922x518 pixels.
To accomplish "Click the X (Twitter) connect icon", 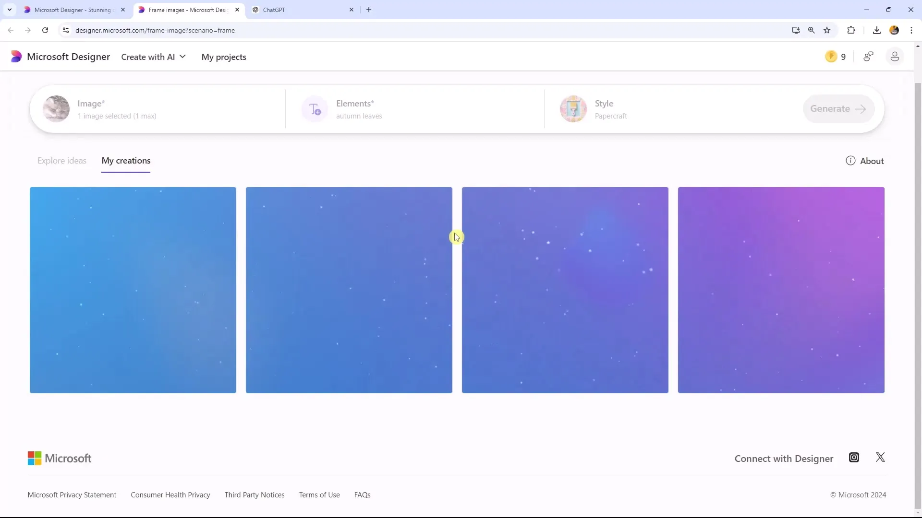I will pos(880,457).
